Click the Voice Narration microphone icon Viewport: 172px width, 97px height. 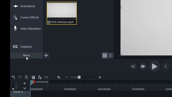(16, 28)
